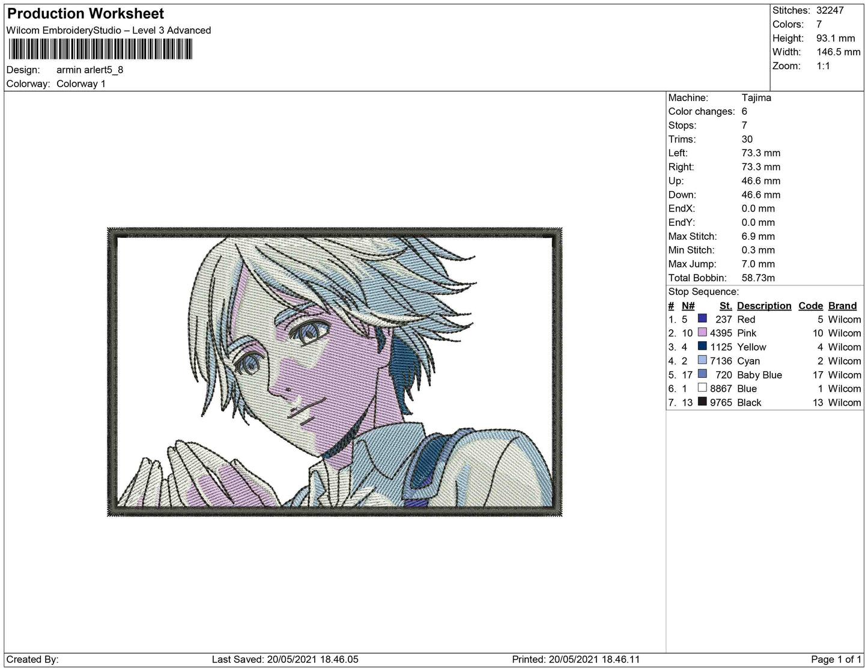This screenshot has width=868, height=668.
Task: Pick the Yellow row's dark blue swatch
Action: (702, 347)
